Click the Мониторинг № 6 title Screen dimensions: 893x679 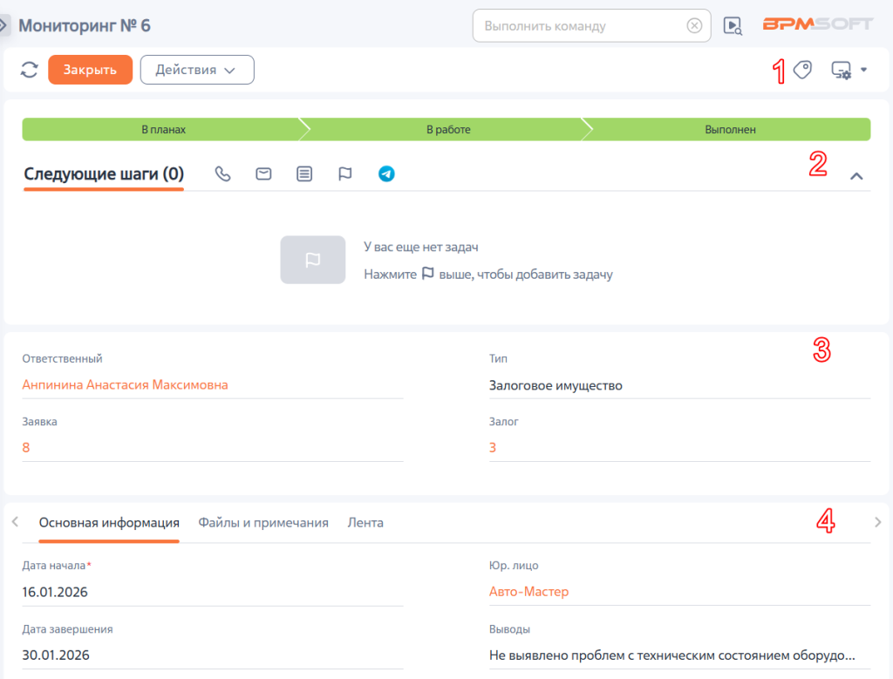(x=85, y=25)
